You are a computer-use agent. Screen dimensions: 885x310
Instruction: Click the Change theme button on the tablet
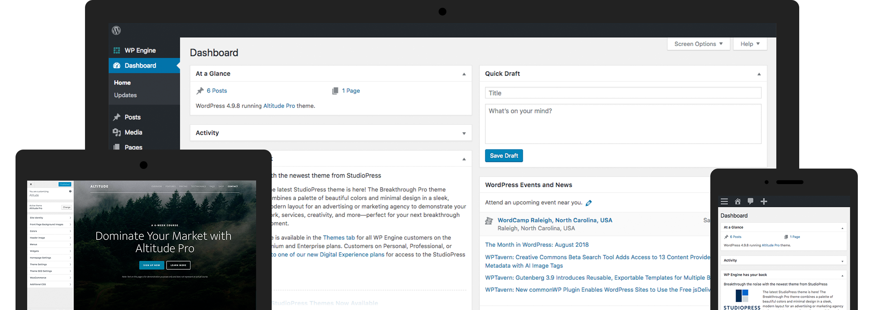coord(67,207)
